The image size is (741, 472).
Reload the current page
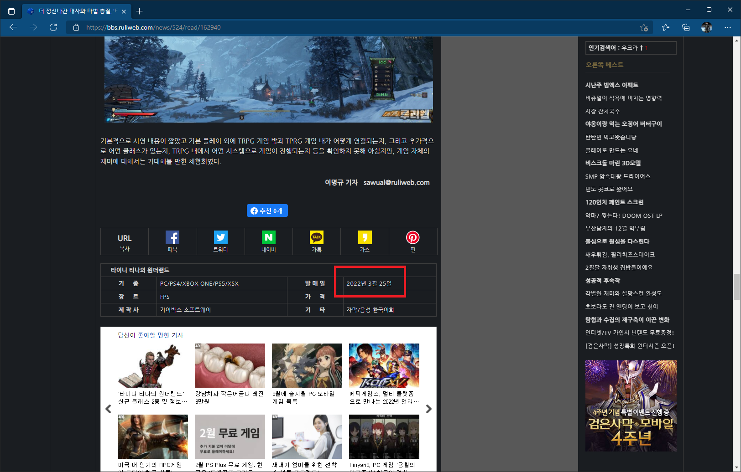[x=53, y=27]
